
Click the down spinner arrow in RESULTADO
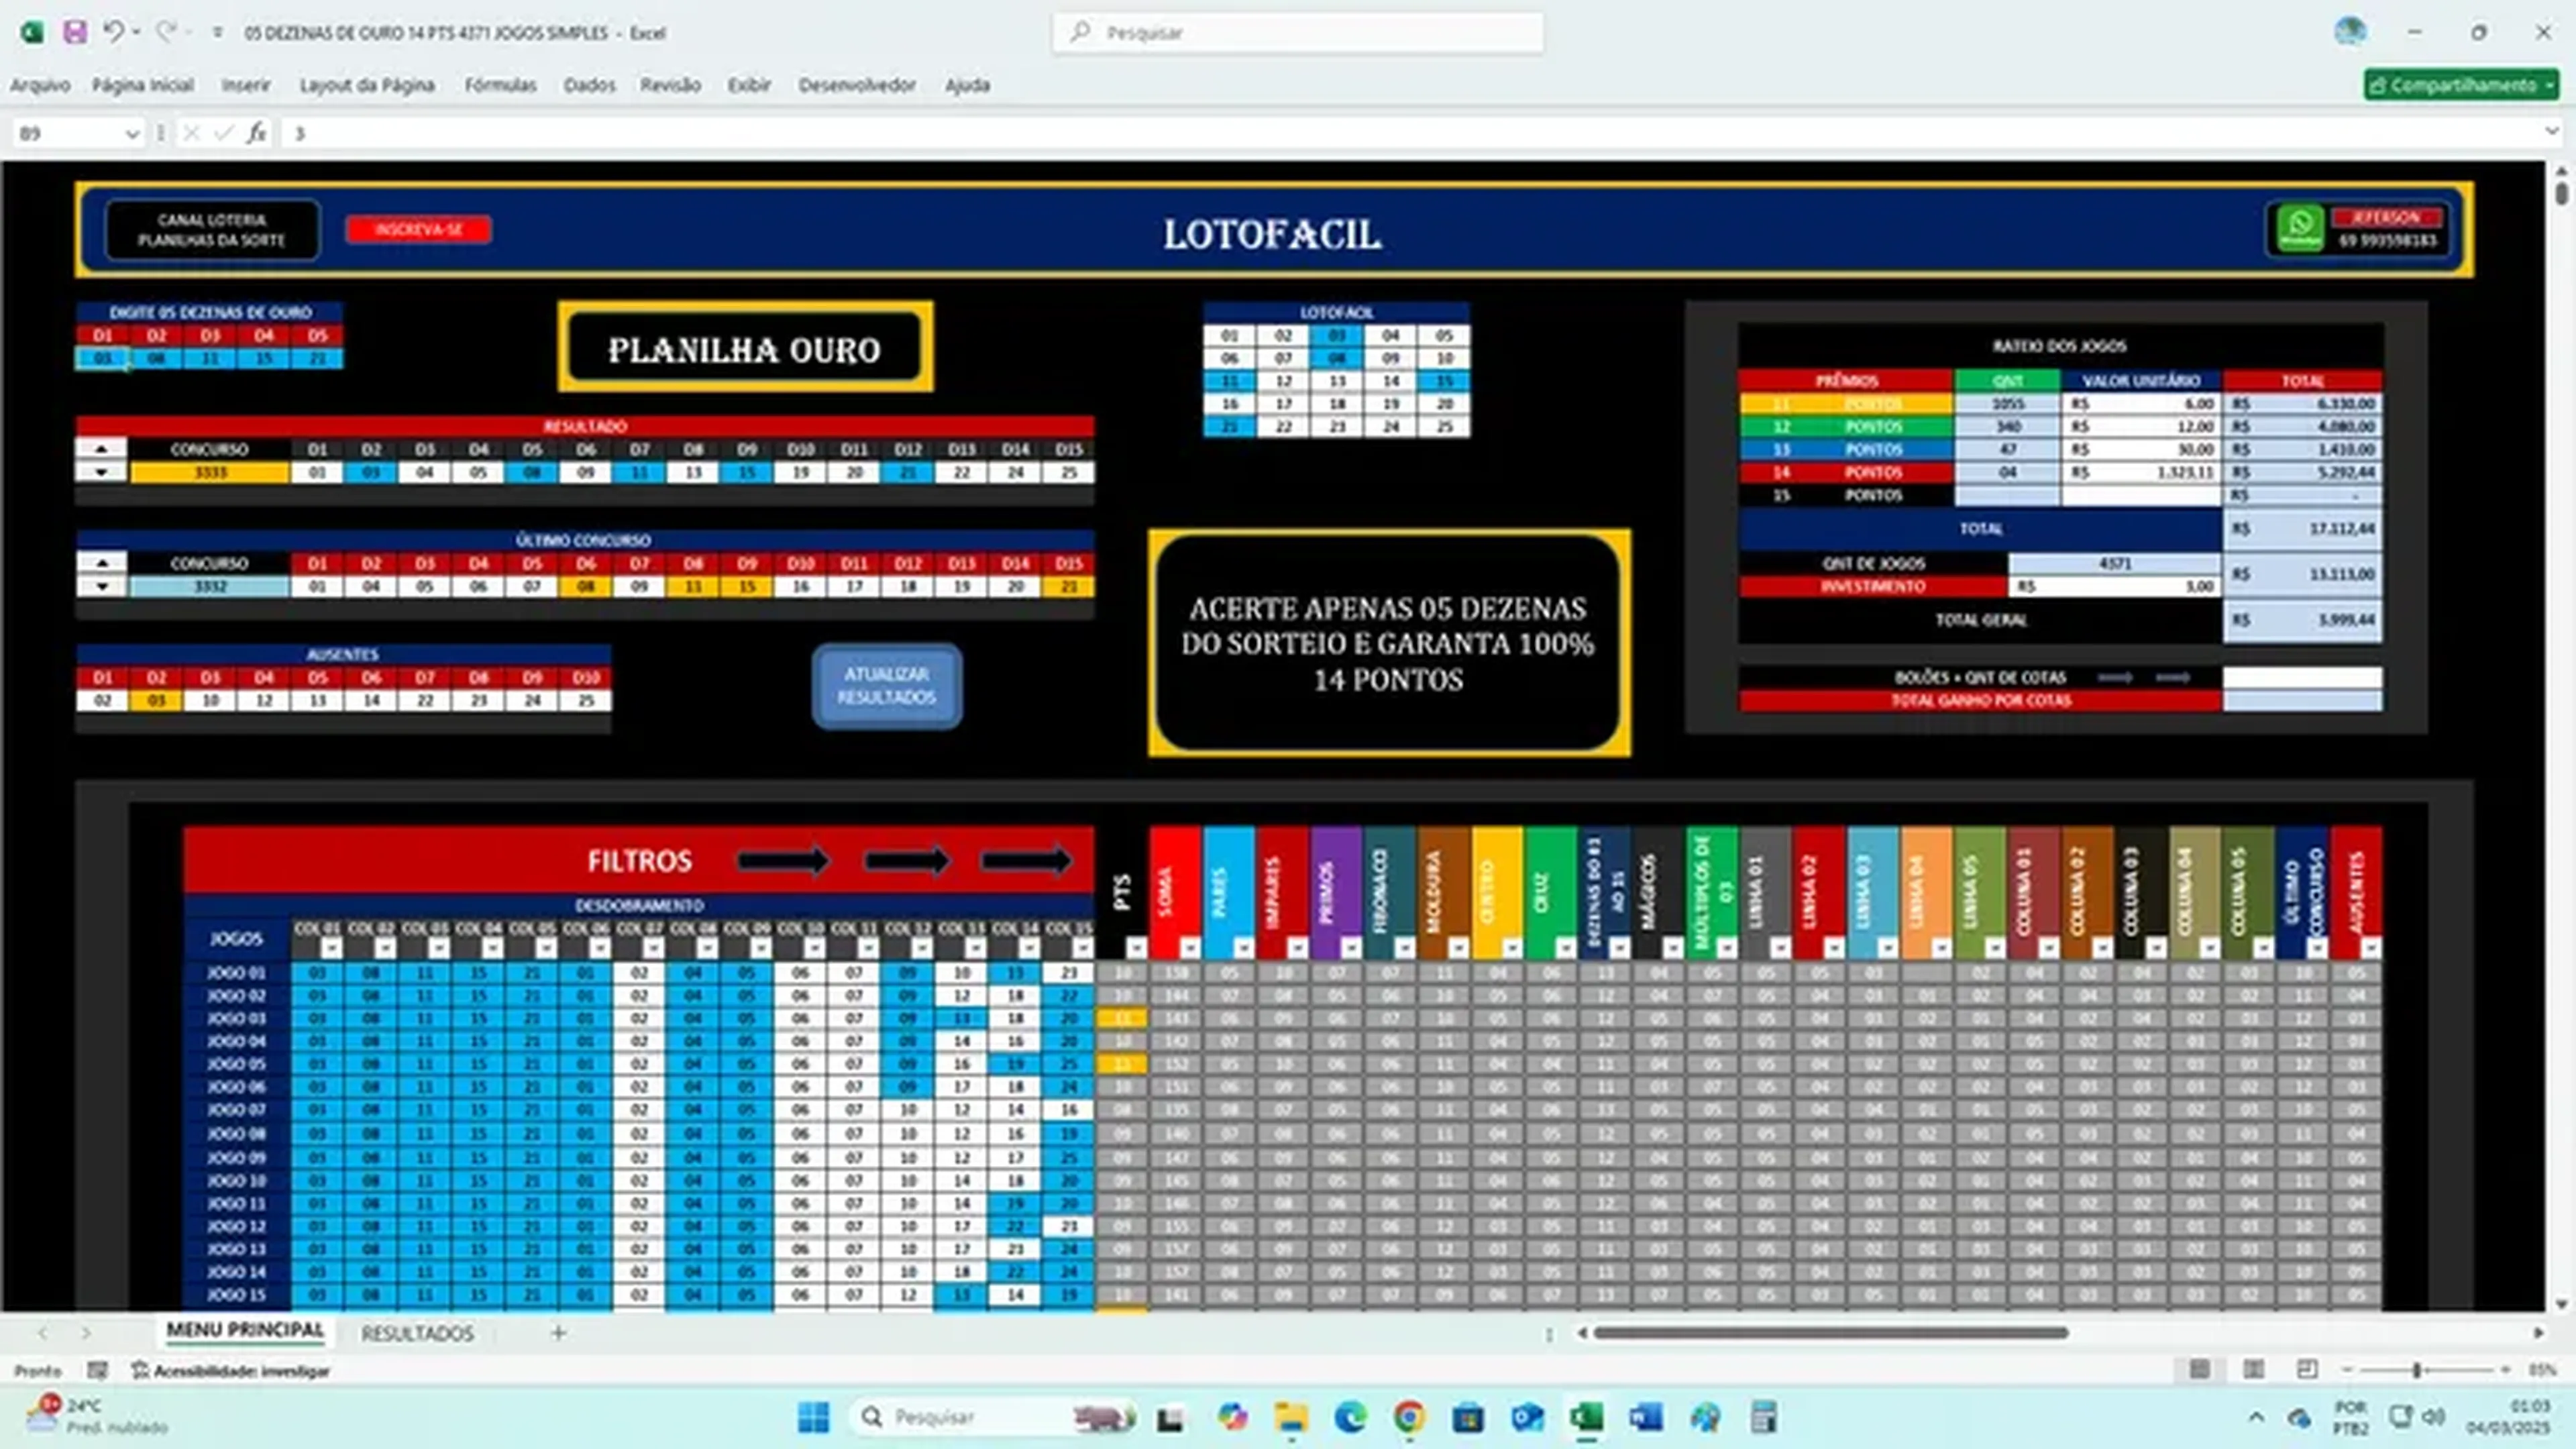click(101, 472)
